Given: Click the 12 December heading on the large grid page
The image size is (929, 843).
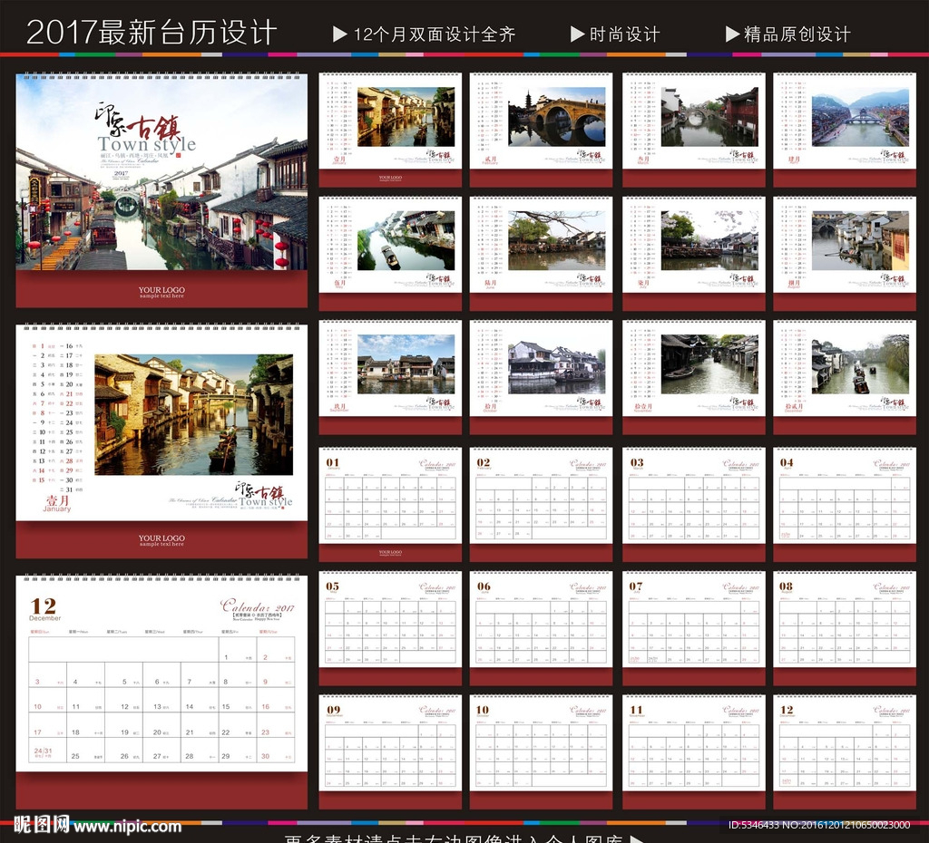Looking at the screenshot, I should click(x=44, y=609).
